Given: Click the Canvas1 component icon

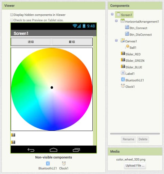Looking at the screenshot, I should click(x=123, y=40).
